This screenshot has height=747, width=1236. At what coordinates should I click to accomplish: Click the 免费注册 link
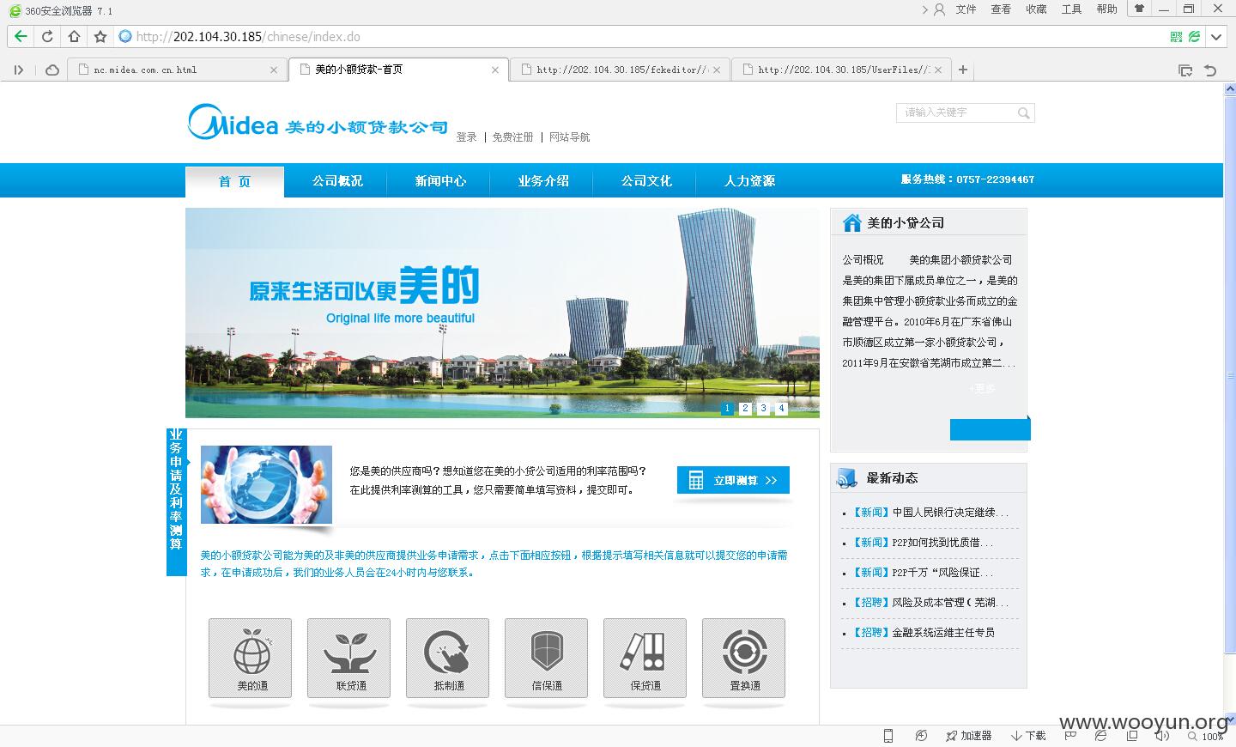pyautogui.click(x=512, y=137)
